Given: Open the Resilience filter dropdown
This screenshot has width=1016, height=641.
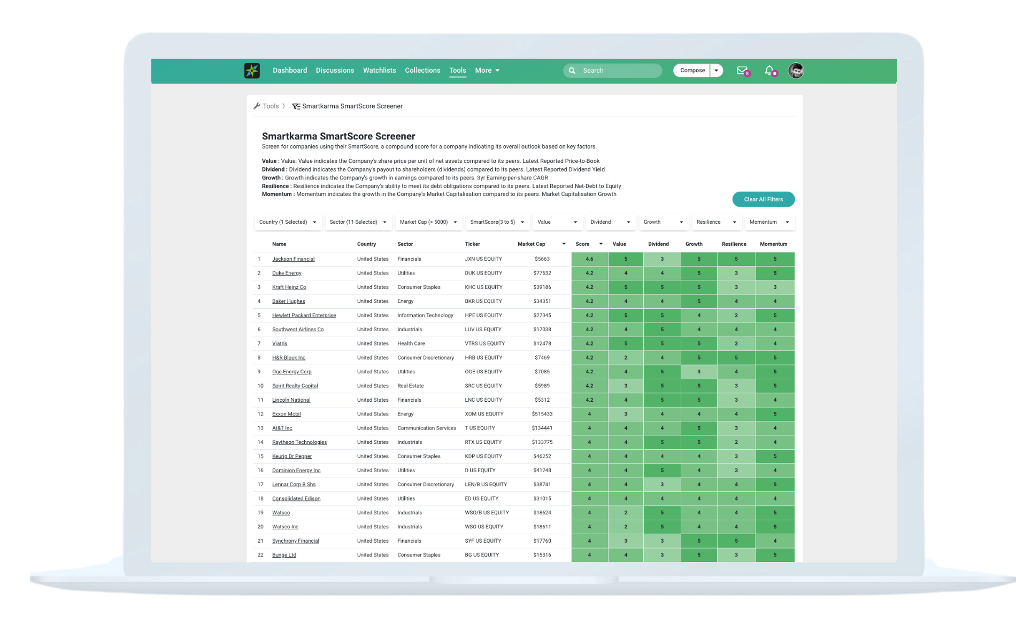Looking at the screenshot, I should click(x=717, y=222).
